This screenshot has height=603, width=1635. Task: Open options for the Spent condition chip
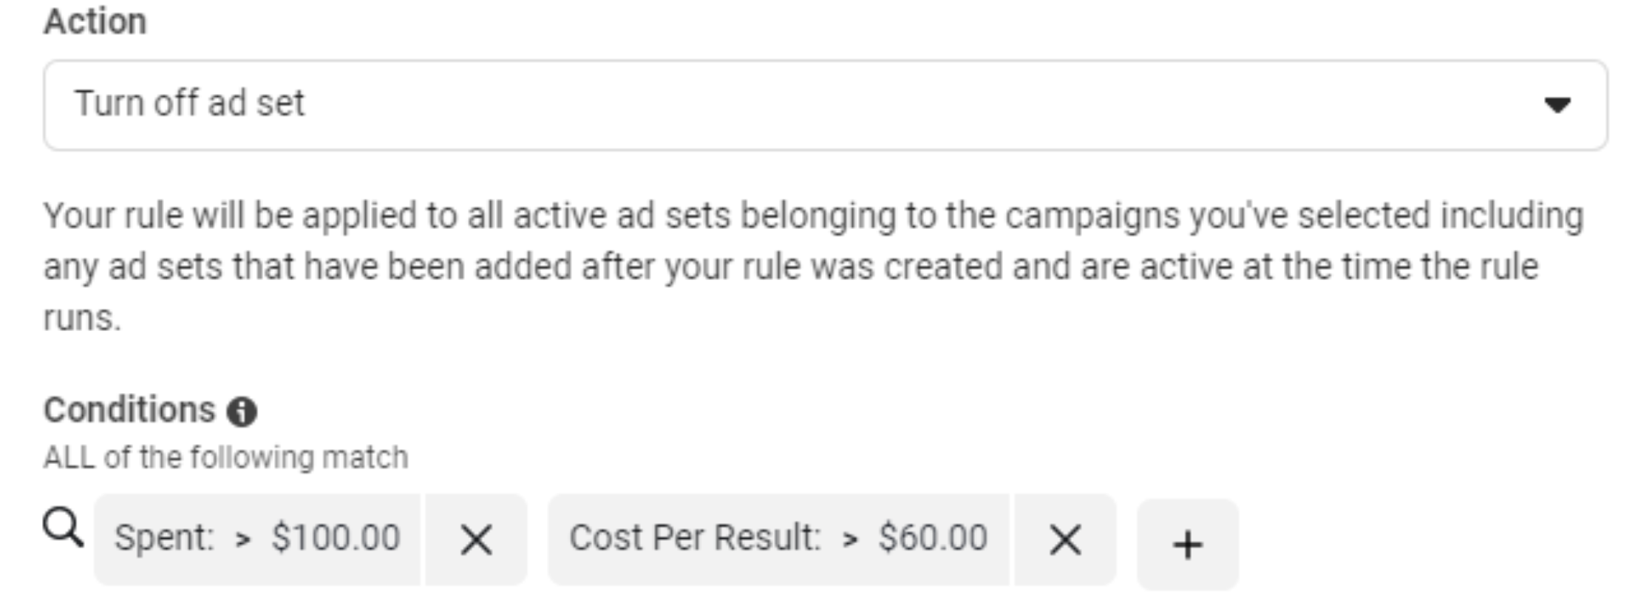click(257, 537)
